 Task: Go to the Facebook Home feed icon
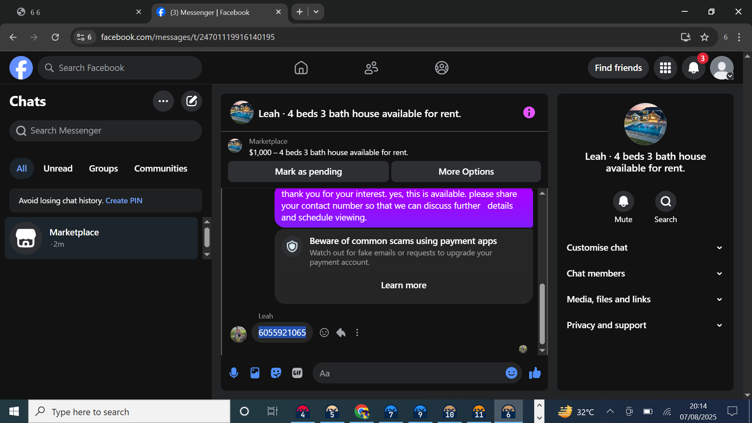click(x=301, y=68)
